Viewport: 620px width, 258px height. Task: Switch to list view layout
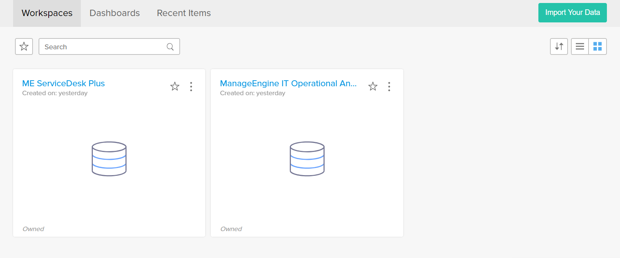pos(580,47)
